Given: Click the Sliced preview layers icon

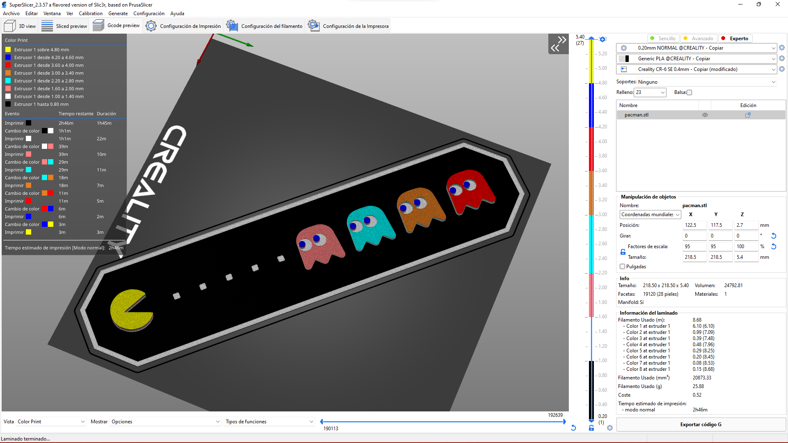Looking at the screenshot, I should pos(47,26).
